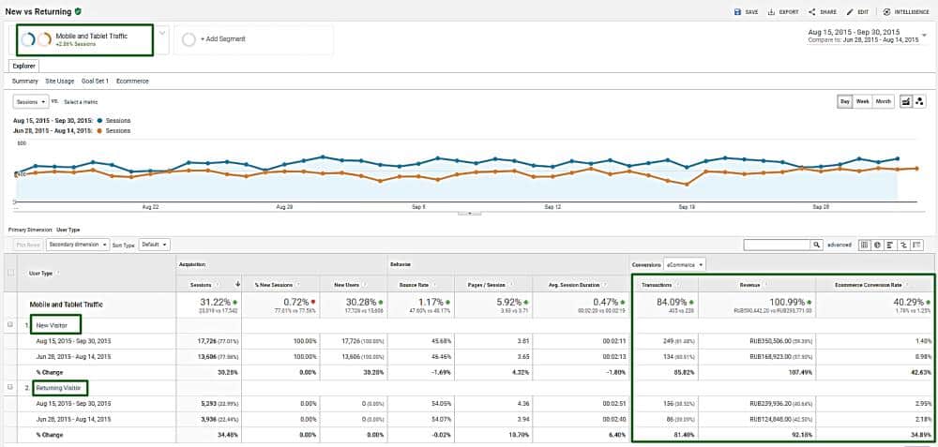Select the Performance bar view icon
This screenshot has width=938, height=447.
pos(891,245)
